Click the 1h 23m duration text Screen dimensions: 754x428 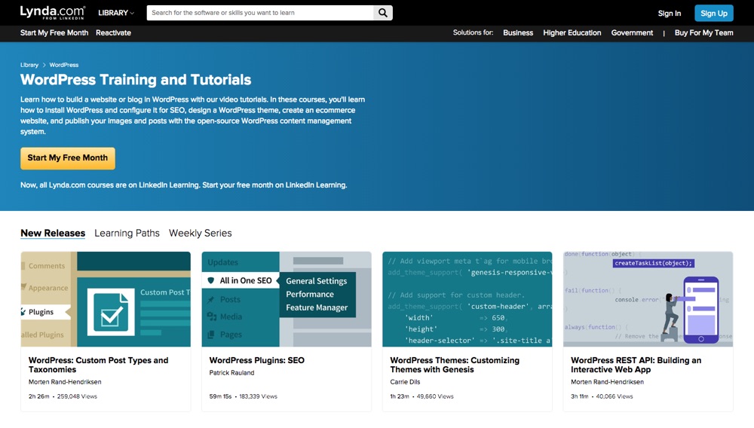click(400, 396)
